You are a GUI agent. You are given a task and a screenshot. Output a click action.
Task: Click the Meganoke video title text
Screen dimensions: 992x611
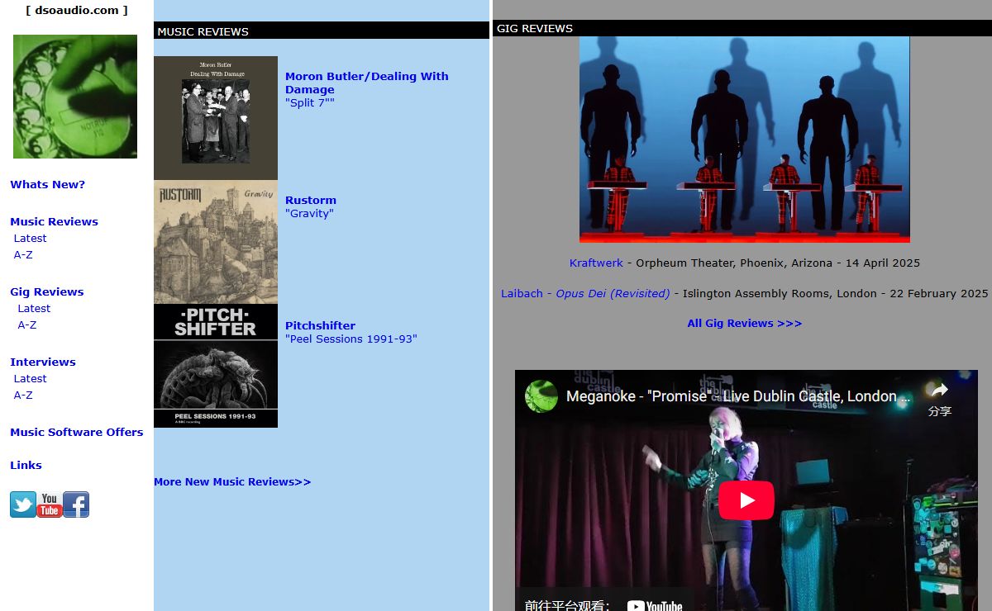point(738,396)
